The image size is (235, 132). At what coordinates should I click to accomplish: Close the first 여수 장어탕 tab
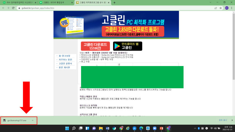tap(35, 3)
